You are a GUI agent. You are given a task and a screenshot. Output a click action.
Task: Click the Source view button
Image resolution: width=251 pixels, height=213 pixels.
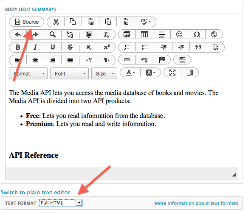click(x=27, y=22)
